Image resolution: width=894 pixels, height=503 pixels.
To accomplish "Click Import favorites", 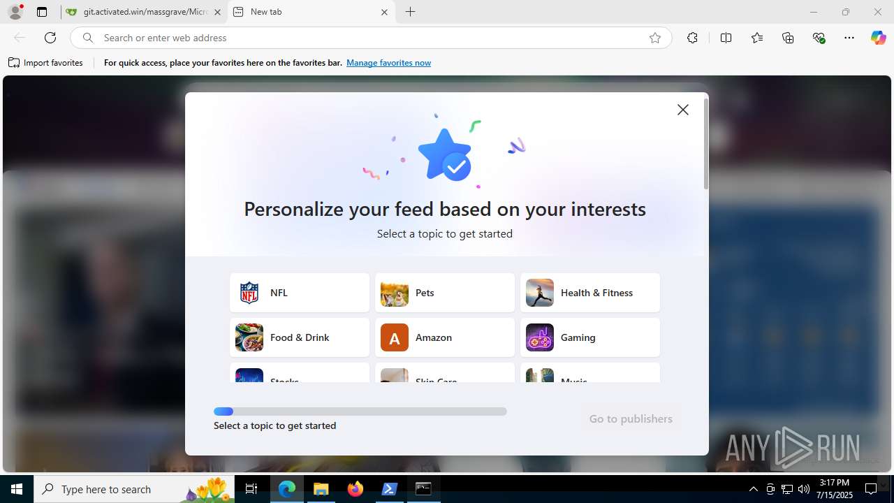I will tap(45, 63).
